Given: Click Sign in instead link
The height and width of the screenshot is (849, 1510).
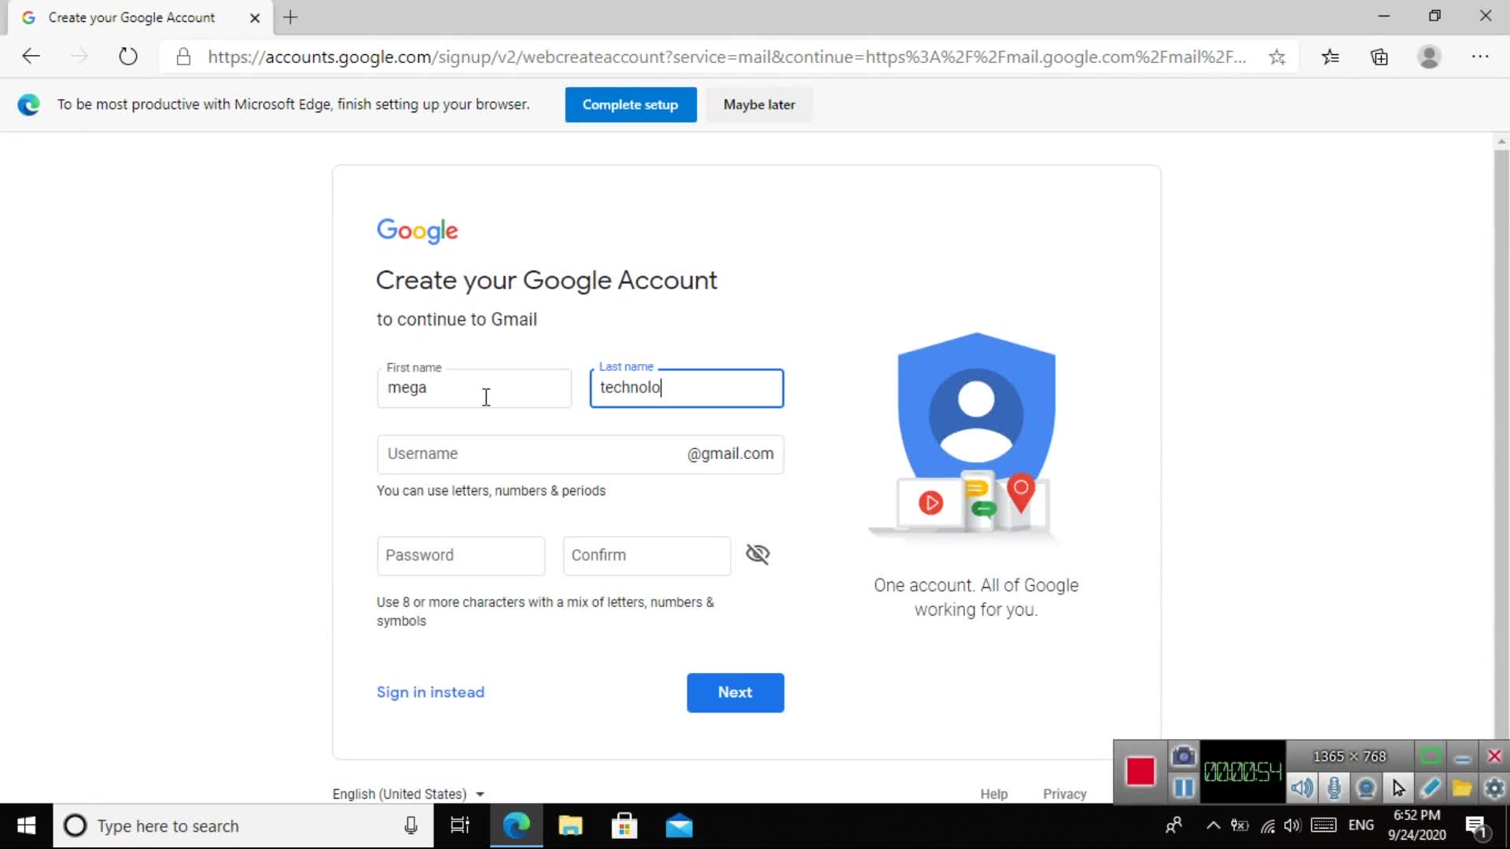Looking at the screenshot, I should 430,693.
